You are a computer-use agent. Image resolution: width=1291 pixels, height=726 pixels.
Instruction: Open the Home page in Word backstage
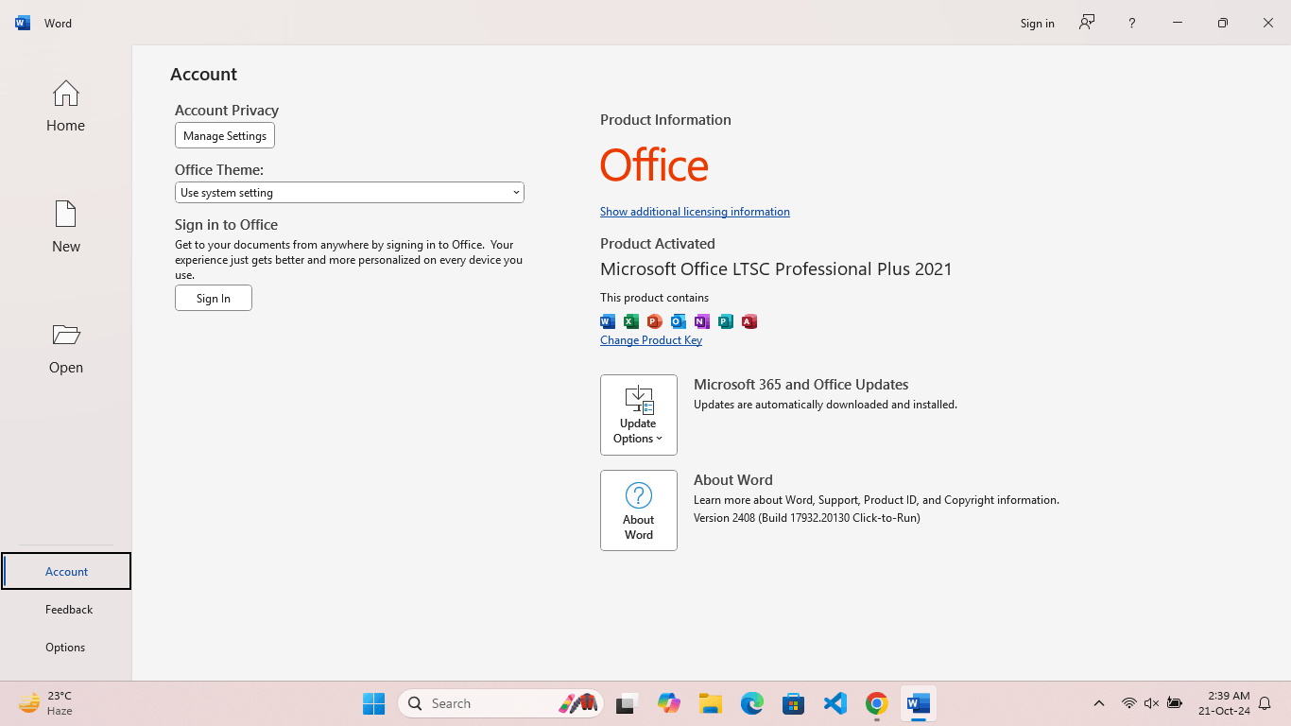(65, 106)
